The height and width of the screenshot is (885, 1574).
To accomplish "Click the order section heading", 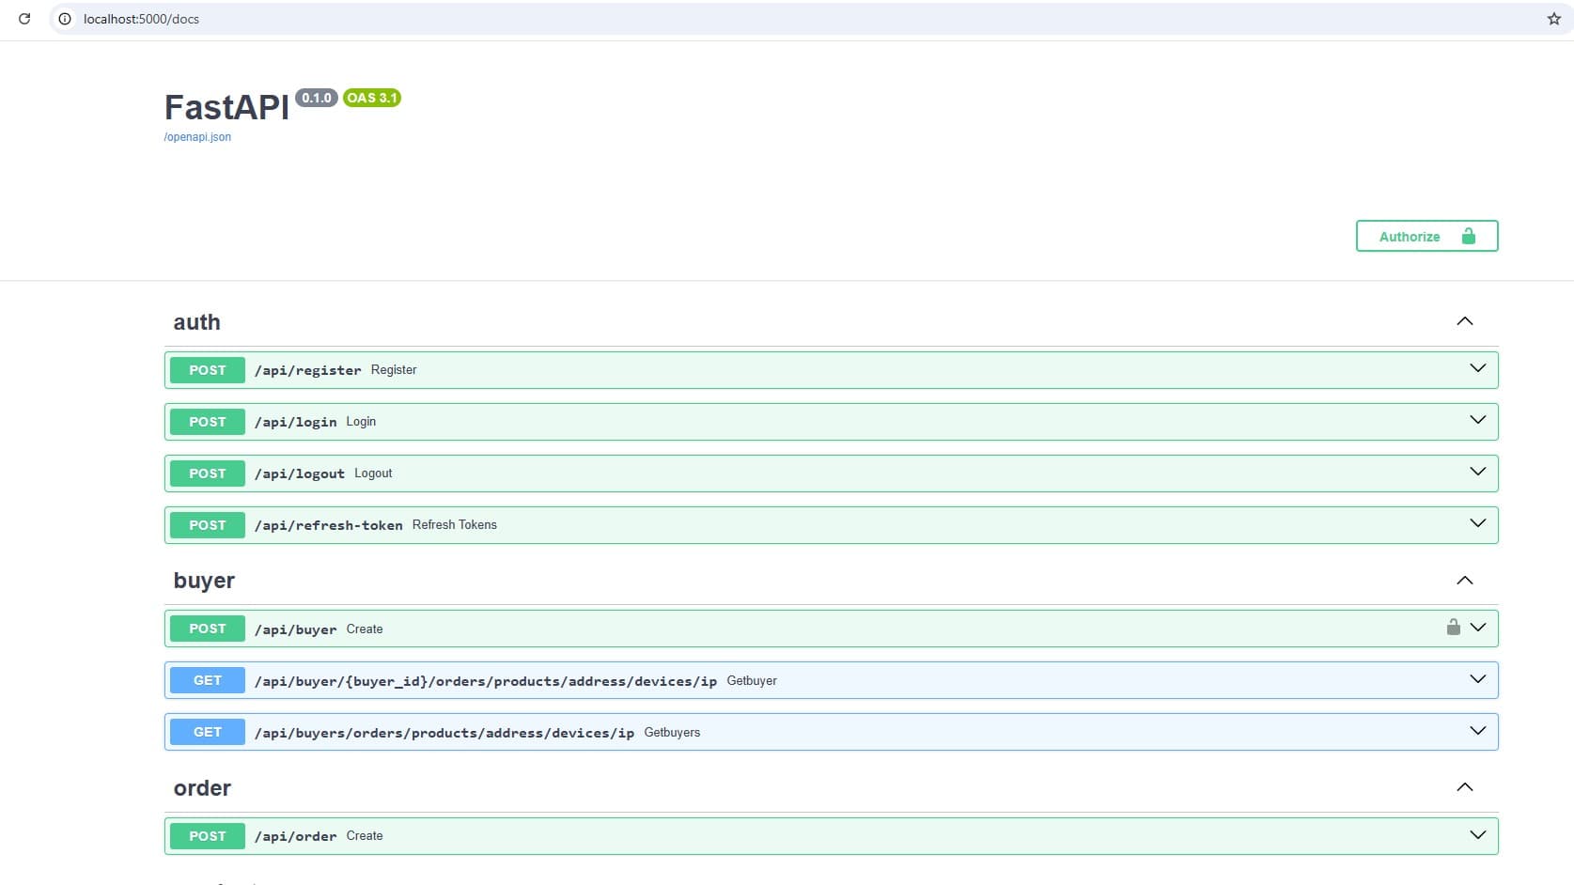I will [202, 788].
